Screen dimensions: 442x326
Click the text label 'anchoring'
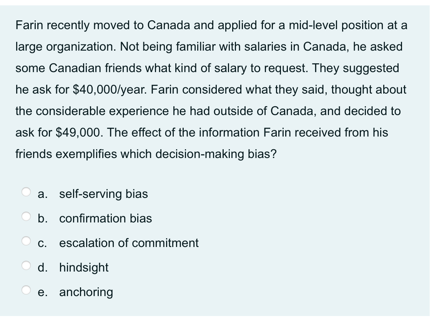point(86,292)
